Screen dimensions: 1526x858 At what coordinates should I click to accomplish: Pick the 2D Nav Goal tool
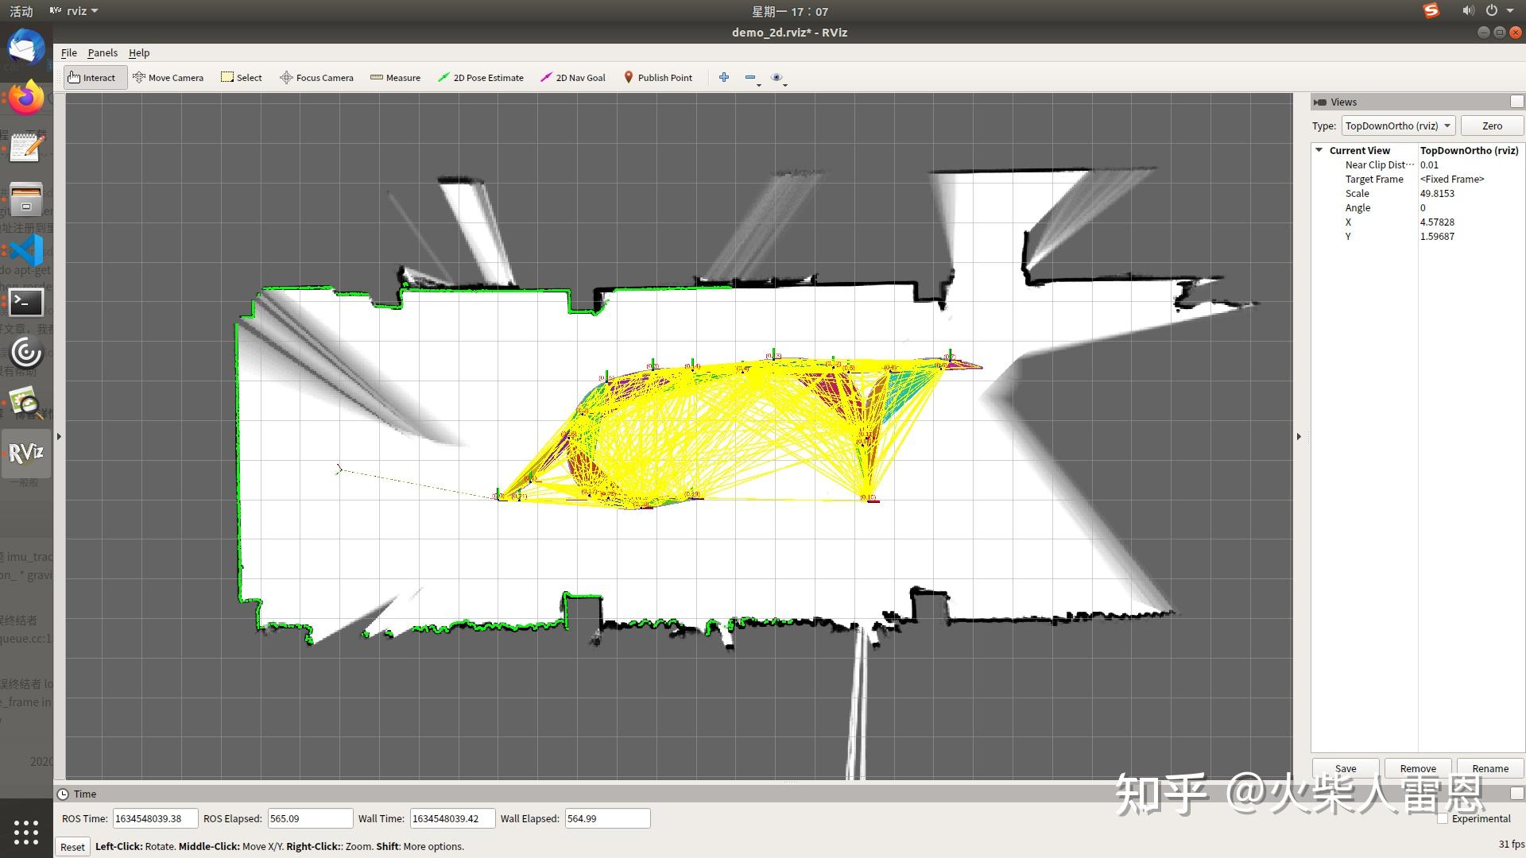point(573,78)
